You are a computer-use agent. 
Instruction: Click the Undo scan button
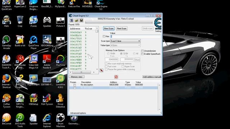(148, 29)
